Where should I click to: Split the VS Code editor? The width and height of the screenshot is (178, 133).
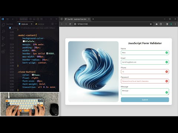(53, 24)
